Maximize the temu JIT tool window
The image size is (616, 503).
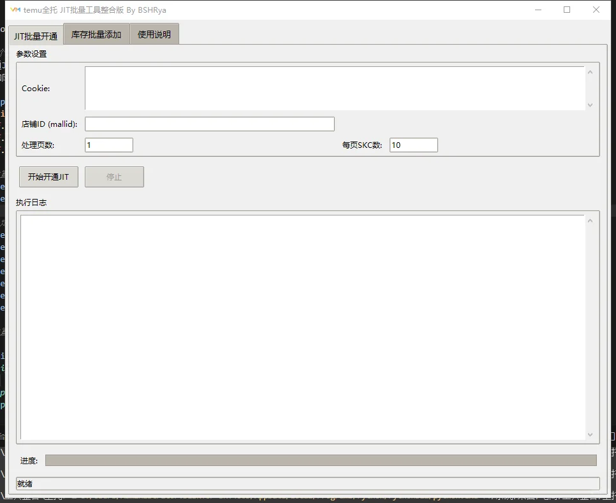tap(567, 10)
